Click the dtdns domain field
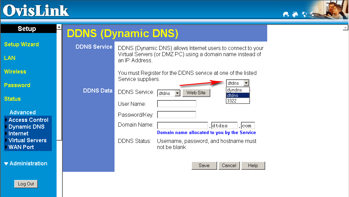This screenshot has height=197, width=349. coord(224,126)
